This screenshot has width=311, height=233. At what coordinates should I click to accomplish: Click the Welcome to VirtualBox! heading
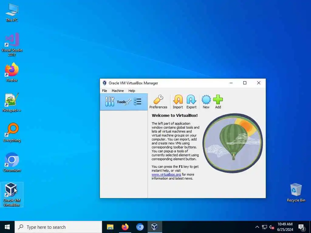click(175, 116)
